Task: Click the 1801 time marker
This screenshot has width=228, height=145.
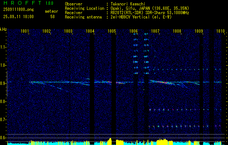Action: coord(25,31)
